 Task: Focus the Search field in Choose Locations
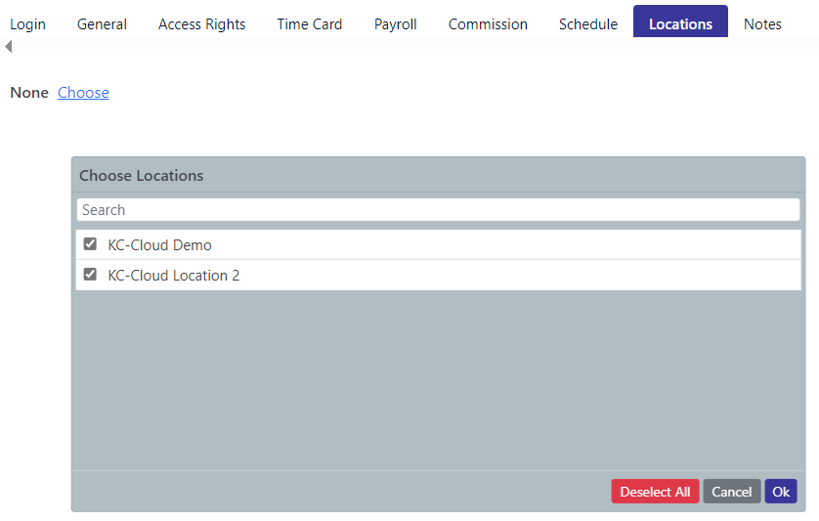click(438, 209)
